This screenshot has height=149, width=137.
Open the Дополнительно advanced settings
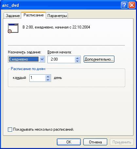pos(99,59)
